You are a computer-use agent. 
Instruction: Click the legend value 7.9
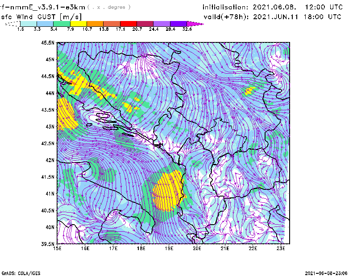pyautogui.click(x=71, y=29)
